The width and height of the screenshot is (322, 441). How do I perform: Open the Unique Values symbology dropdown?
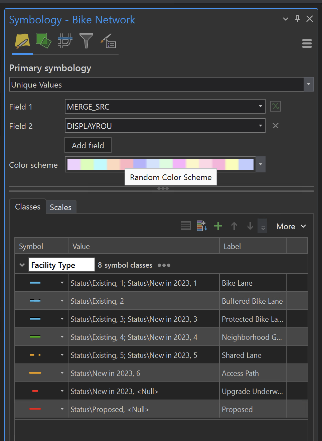[308, 84]
